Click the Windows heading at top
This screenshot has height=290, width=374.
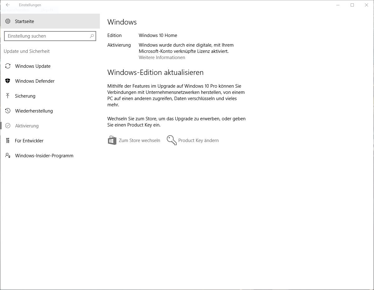[122, 22]
